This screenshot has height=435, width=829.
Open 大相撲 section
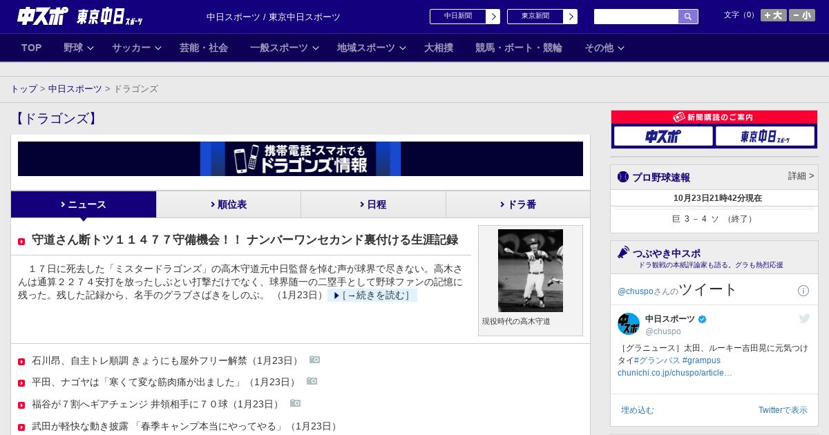click(x=439, y=48)
